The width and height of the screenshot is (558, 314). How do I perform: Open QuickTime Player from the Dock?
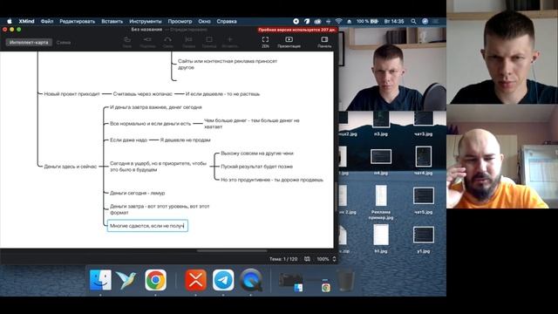click(251, 280)
